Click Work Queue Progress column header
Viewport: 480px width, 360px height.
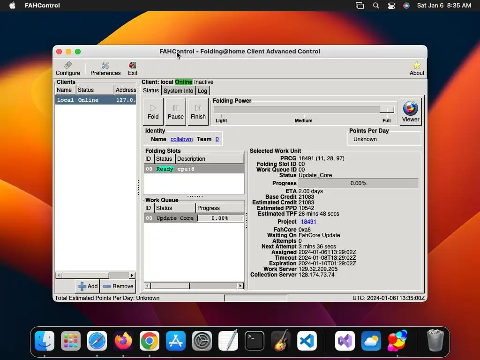pyautogui.click(x=220, y=208)
